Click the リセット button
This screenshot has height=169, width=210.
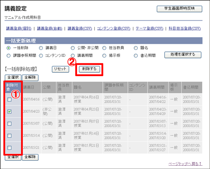(60, 69)
